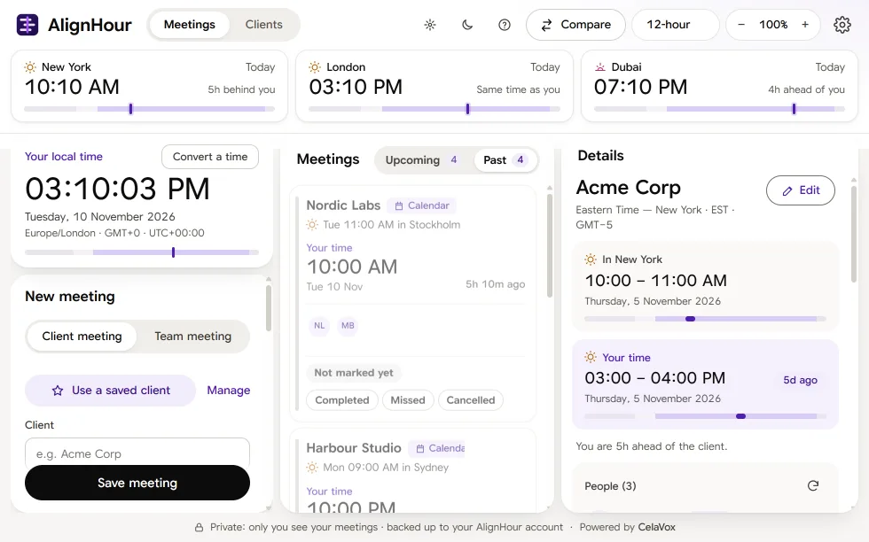Click the Dubai sunset icon
869x542 pixels.
[x=599, y=67]
